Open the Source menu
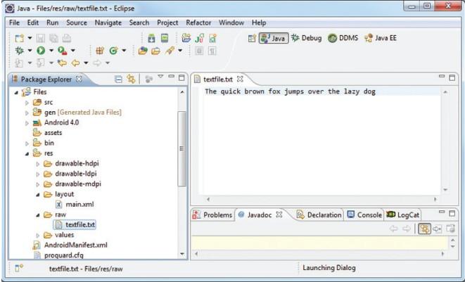 pyautogui.click(x=77, y=23)
